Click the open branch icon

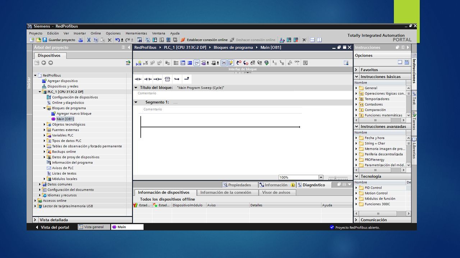(x=177, y=79)
